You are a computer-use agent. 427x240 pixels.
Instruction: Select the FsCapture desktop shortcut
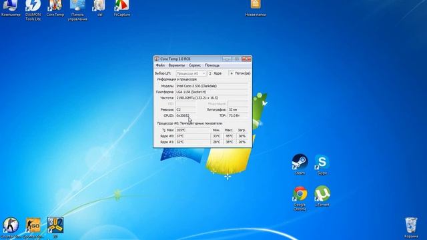click(x=121, y=8)
